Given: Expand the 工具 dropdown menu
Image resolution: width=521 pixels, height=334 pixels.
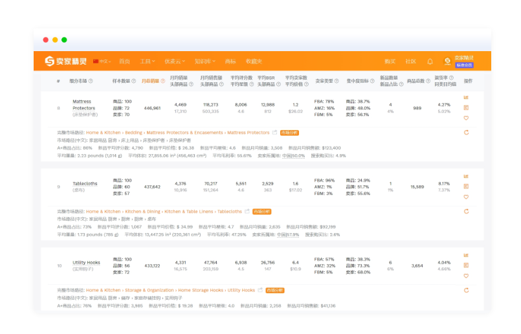Looking at the screenshot, I should pos(148,61).
